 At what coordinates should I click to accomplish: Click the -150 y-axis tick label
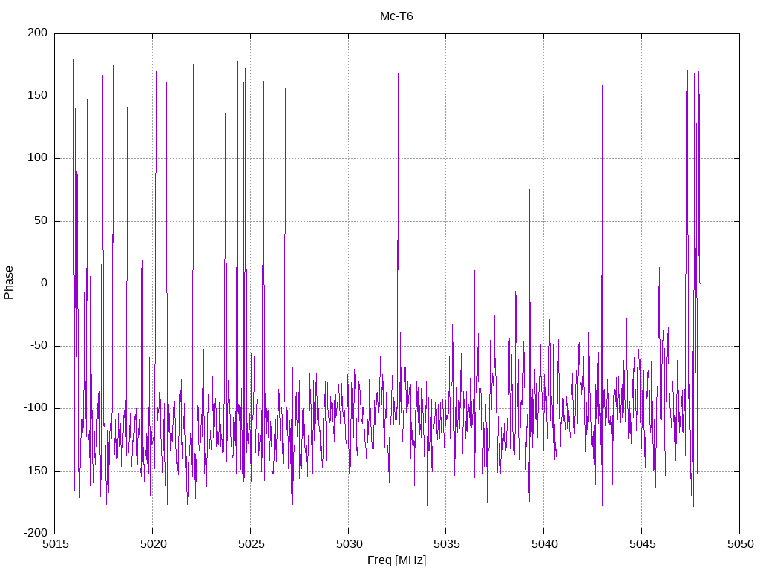coord(36,471)
